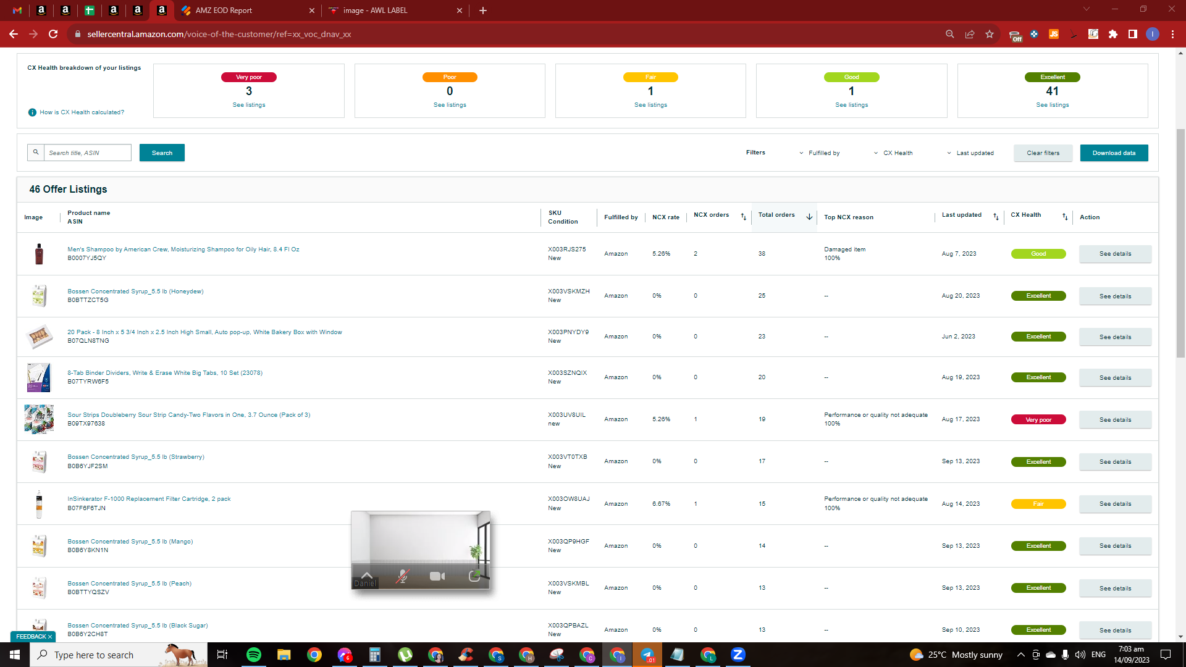Sort table by Total orders arrow
This screenshot has height=667, width=1186.
(x=809, y=217)
